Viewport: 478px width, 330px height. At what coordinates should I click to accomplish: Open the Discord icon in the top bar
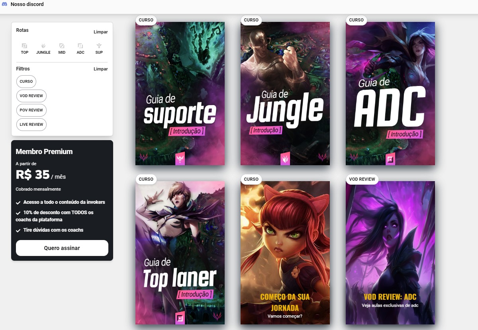pos(6,5)
